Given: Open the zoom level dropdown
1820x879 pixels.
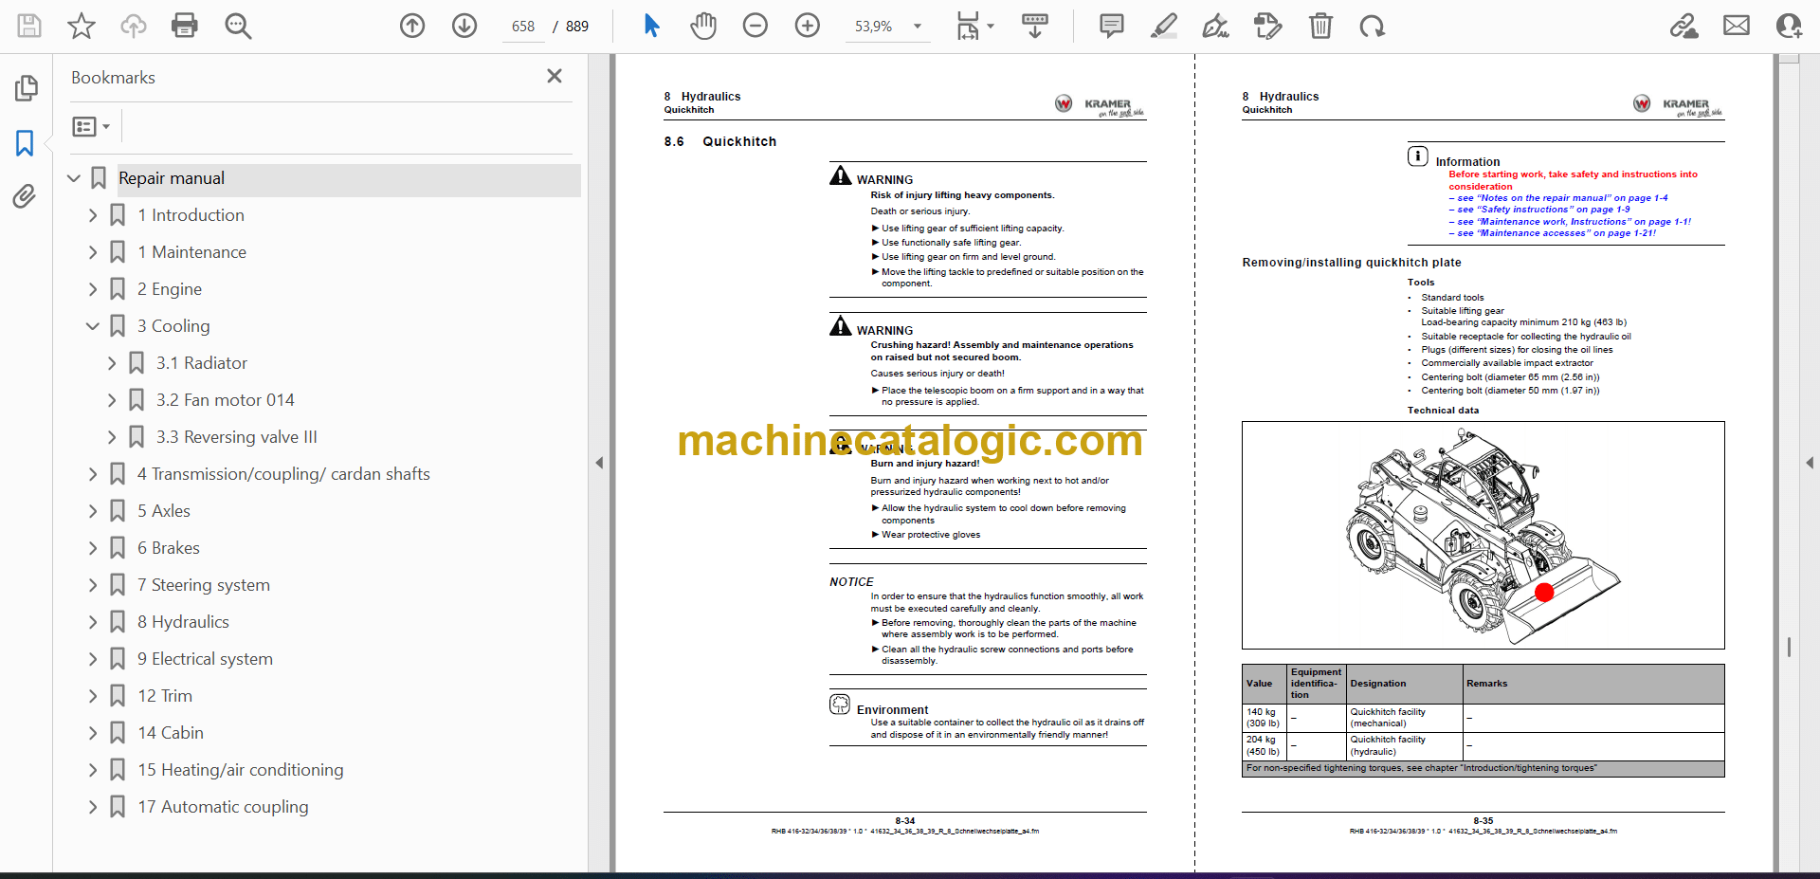Looking at the screenshot, I should coord(917,27).
